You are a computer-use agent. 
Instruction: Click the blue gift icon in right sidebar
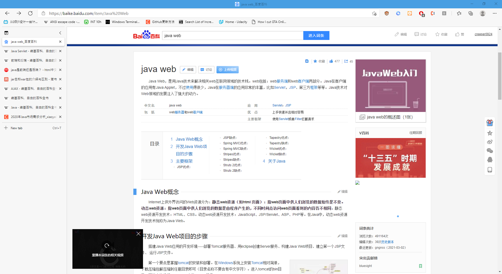[490, 123]
